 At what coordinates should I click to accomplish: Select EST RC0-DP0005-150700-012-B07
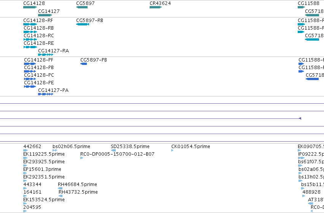tap(117, 154)
